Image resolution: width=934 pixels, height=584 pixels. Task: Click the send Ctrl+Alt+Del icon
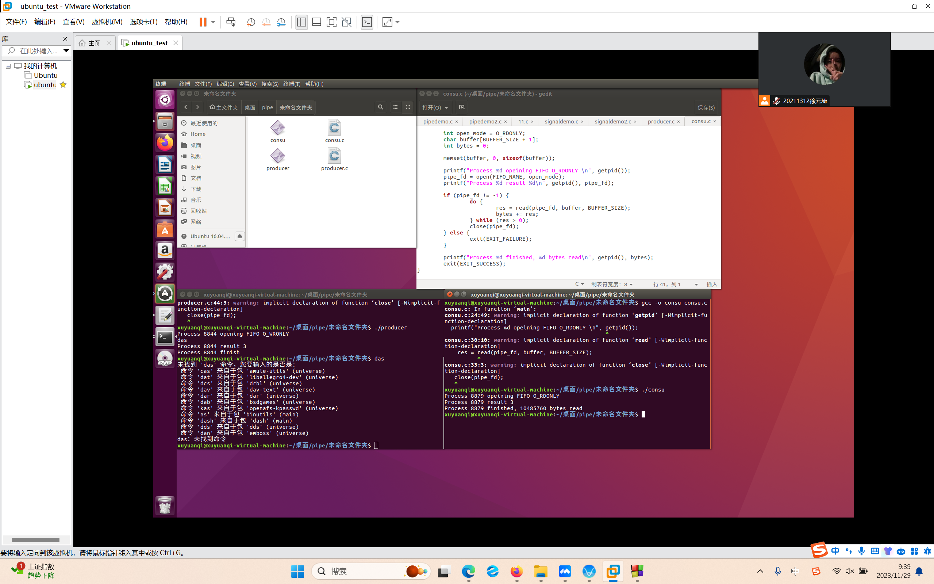click(x=231, y=22)
